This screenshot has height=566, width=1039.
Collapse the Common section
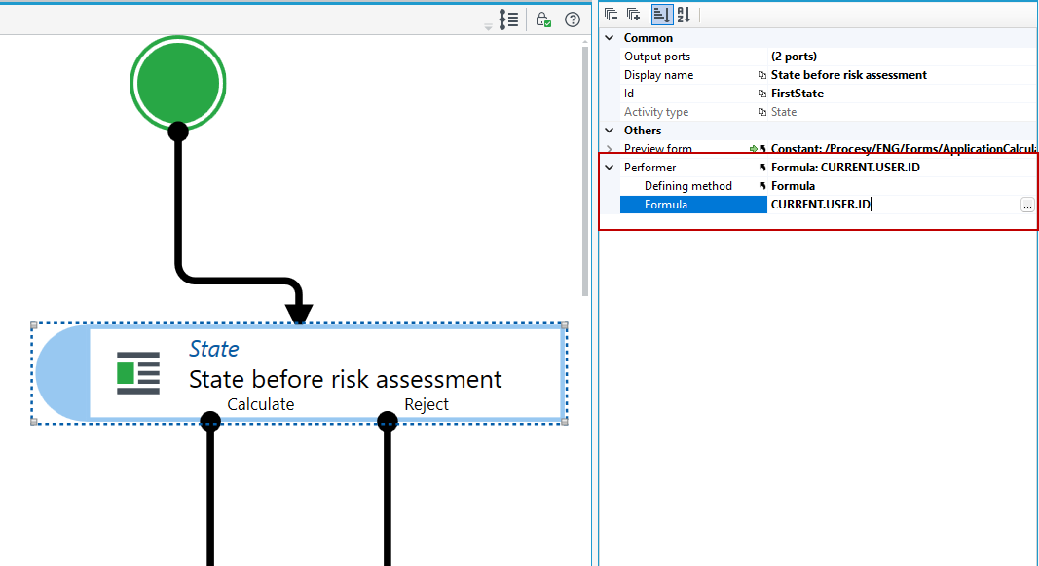(610, 38)
